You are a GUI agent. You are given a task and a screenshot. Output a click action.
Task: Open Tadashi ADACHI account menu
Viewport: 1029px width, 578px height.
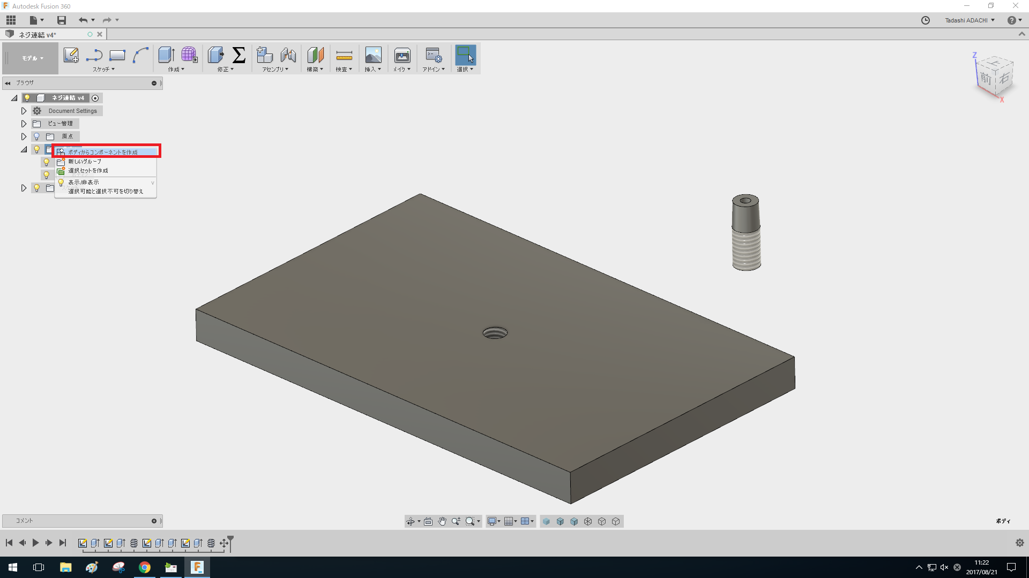[970, 20]
